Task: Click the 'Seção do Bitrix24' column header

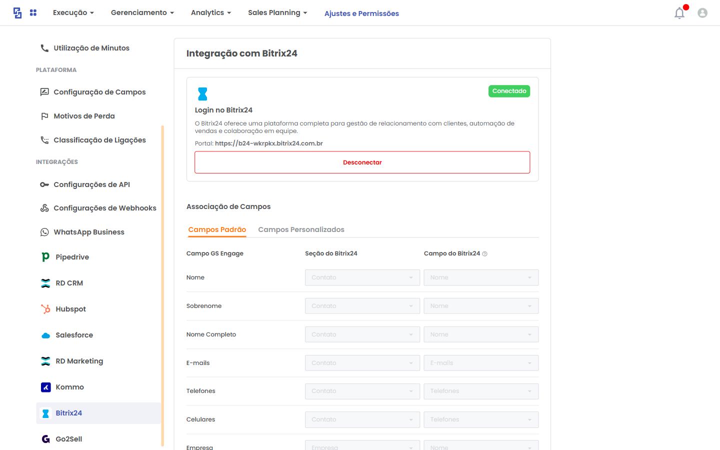Action: [x=331, y=253]
